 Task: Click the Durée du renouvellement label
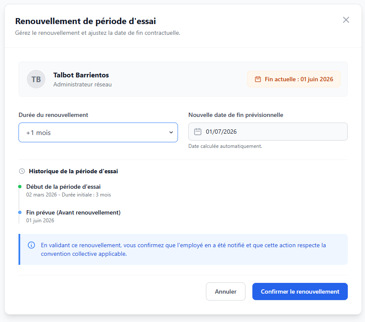click(x=53, y=115)
